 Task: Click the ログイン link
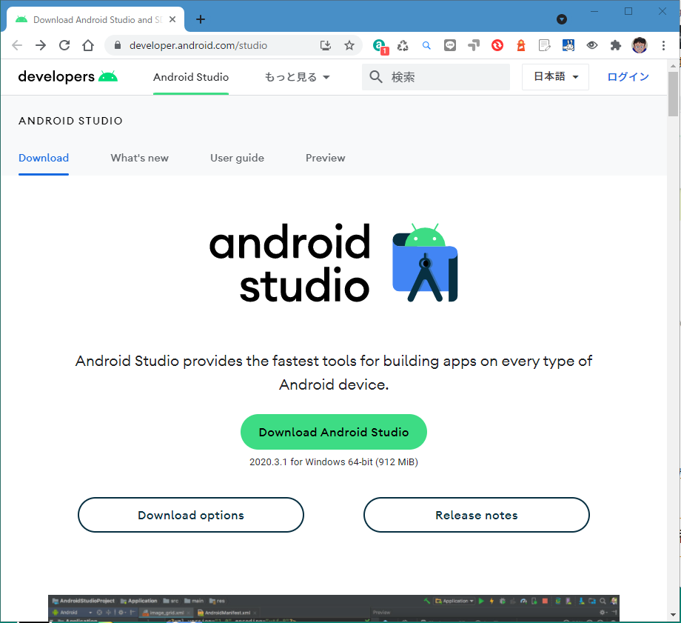point(628,76)
